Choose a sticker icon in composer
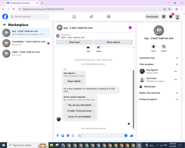The height and width of the screenshot is (148, 185). tap(68, 136)
